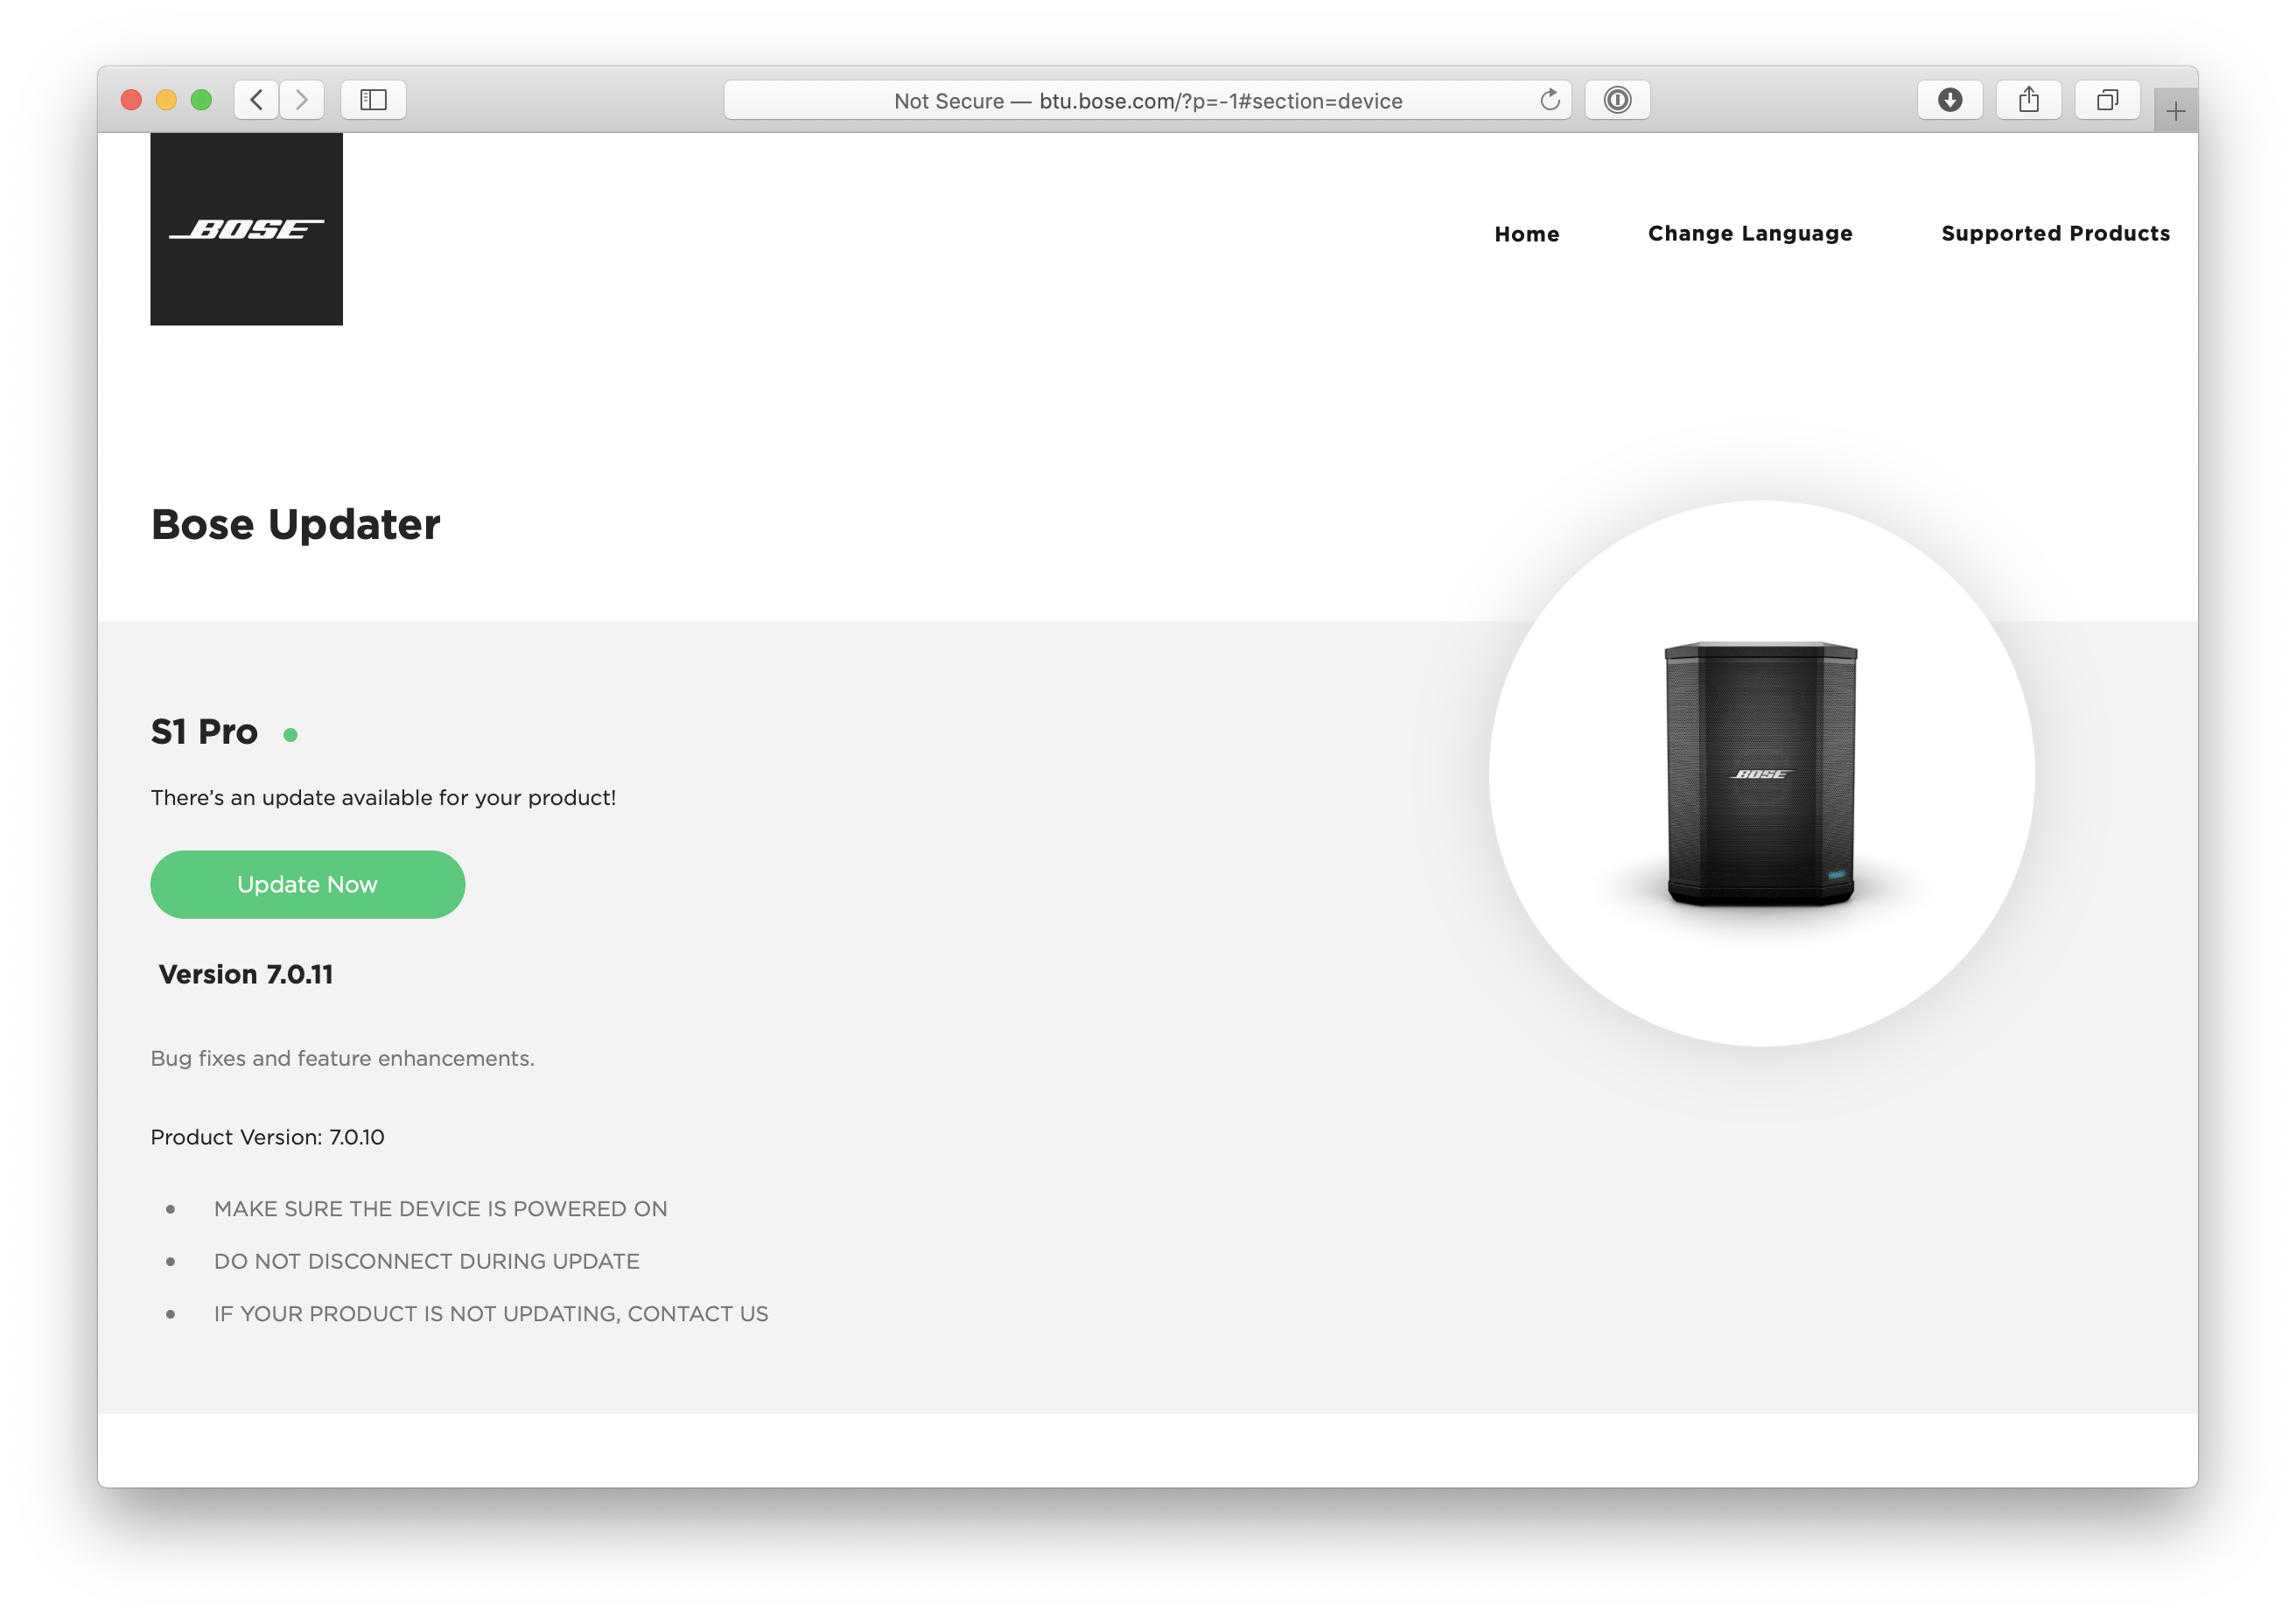Image resolution: width=2296 pixels, height=1617 pixels.
Task: Reload the page with the refresh icon
Action: pos(1549,100)
